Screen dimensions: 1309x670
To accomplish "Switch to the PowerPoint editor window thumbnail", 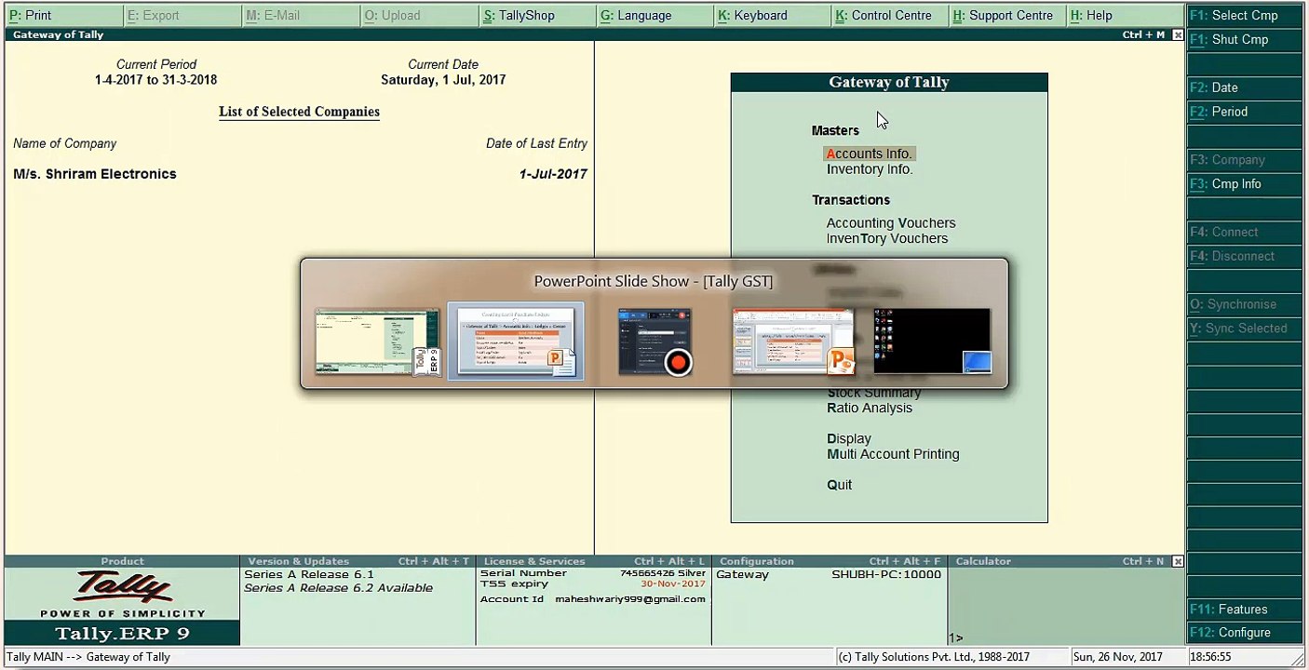I will 793,342.
